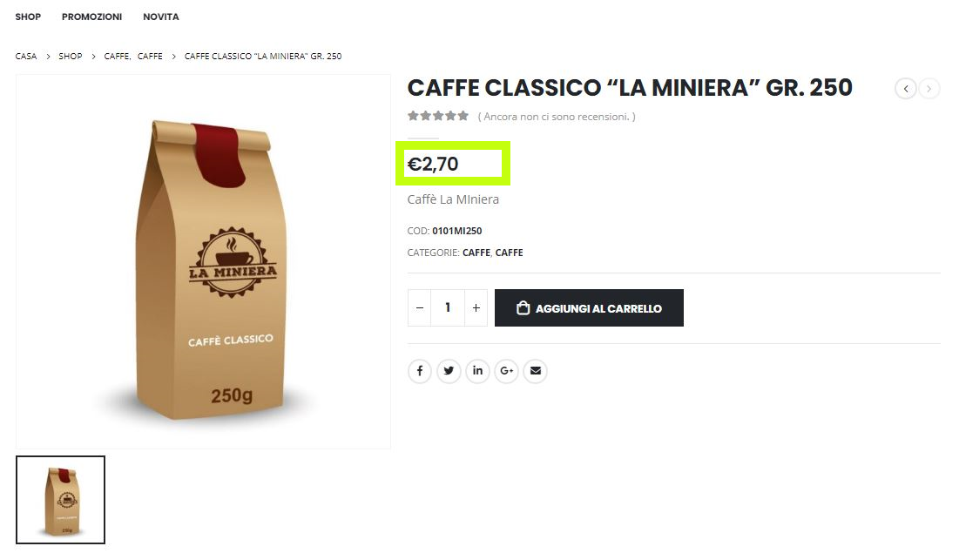Share product on Google Plus icon
The image size is (959, 553).
pyautogui.click(x=506, y=371)
